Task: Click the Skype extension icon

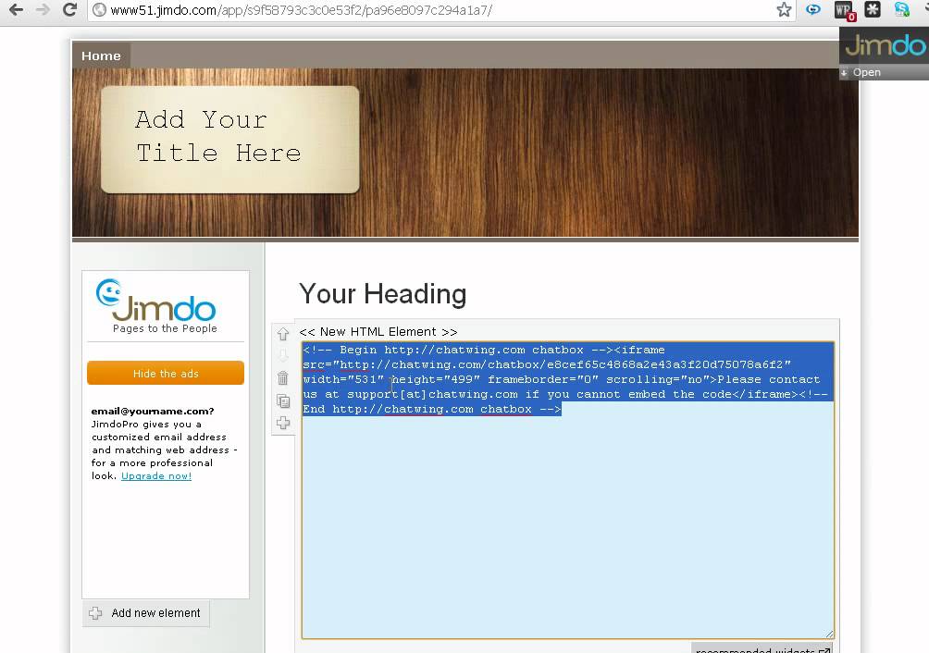Action: [902, 9]
